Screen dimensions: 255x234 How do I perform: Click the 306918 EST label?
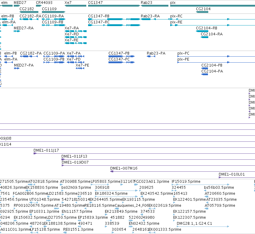102,188
